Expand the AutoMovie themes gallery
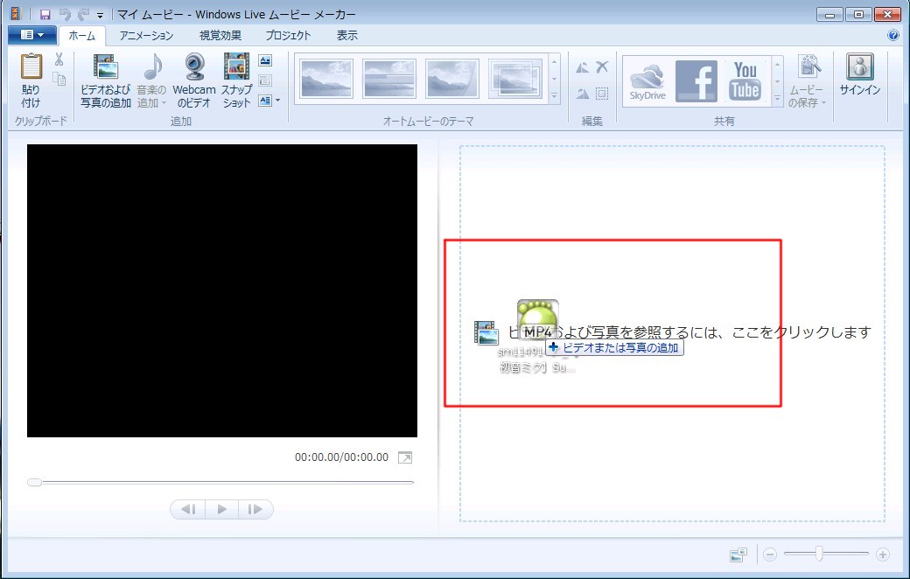Viewport: 910px width, 579px height. [x=554, y=96]
